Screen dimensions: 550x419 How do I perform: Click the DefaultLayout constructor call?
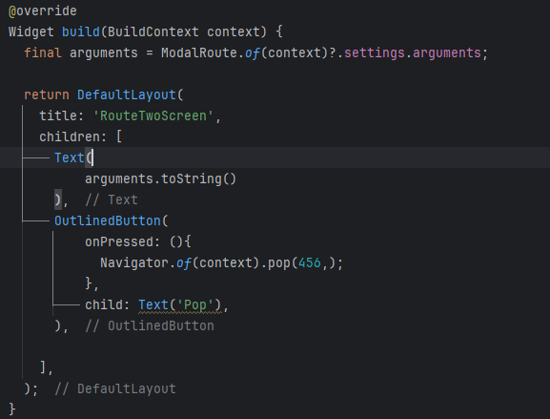127,95
